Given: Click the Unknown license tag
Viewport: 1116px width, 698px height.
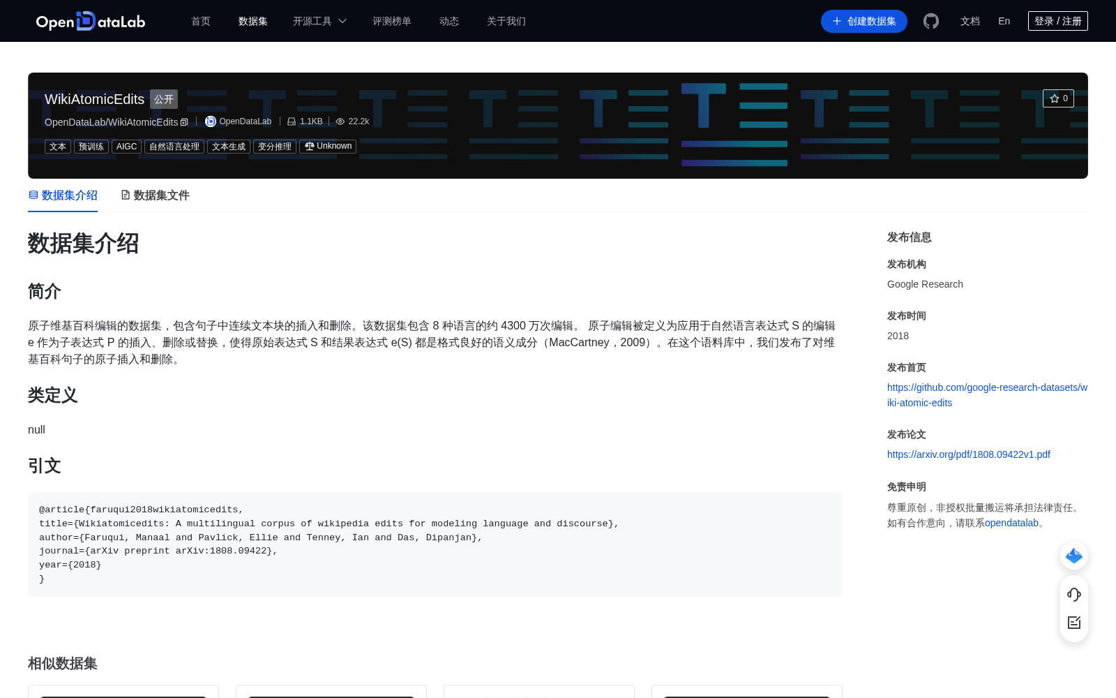Looking at the screenshot, I should tap(328, 147).
